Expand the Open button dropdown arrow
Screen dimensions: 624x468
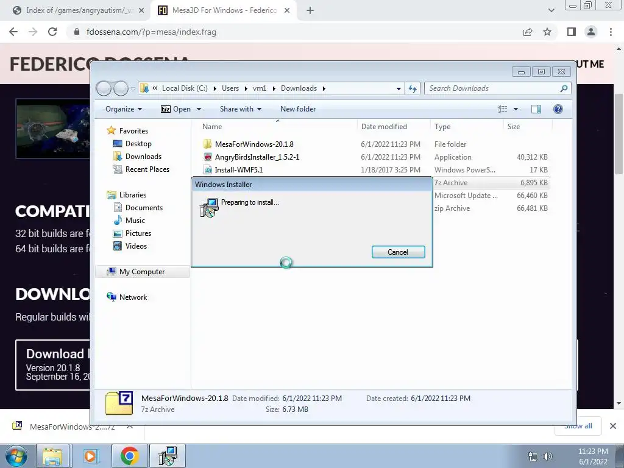(x=199, y=109)
